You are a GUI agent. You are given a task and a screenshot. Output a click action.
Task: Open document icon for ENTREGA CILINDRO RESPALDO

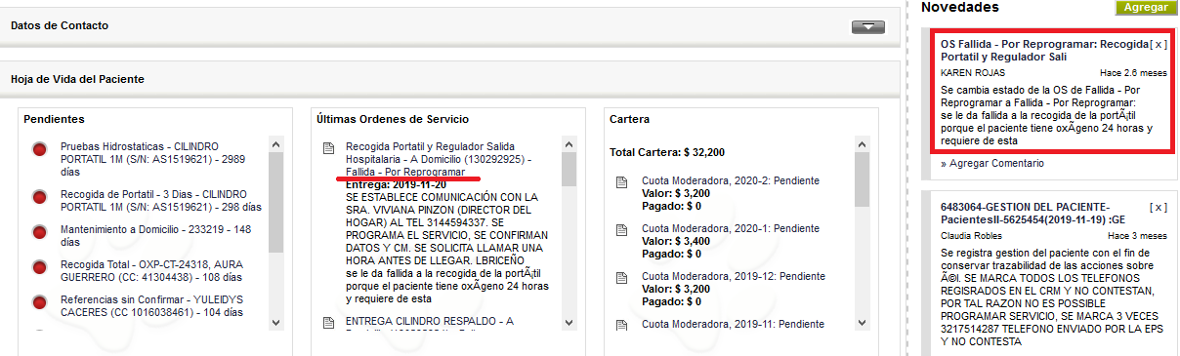pos(329,323)
